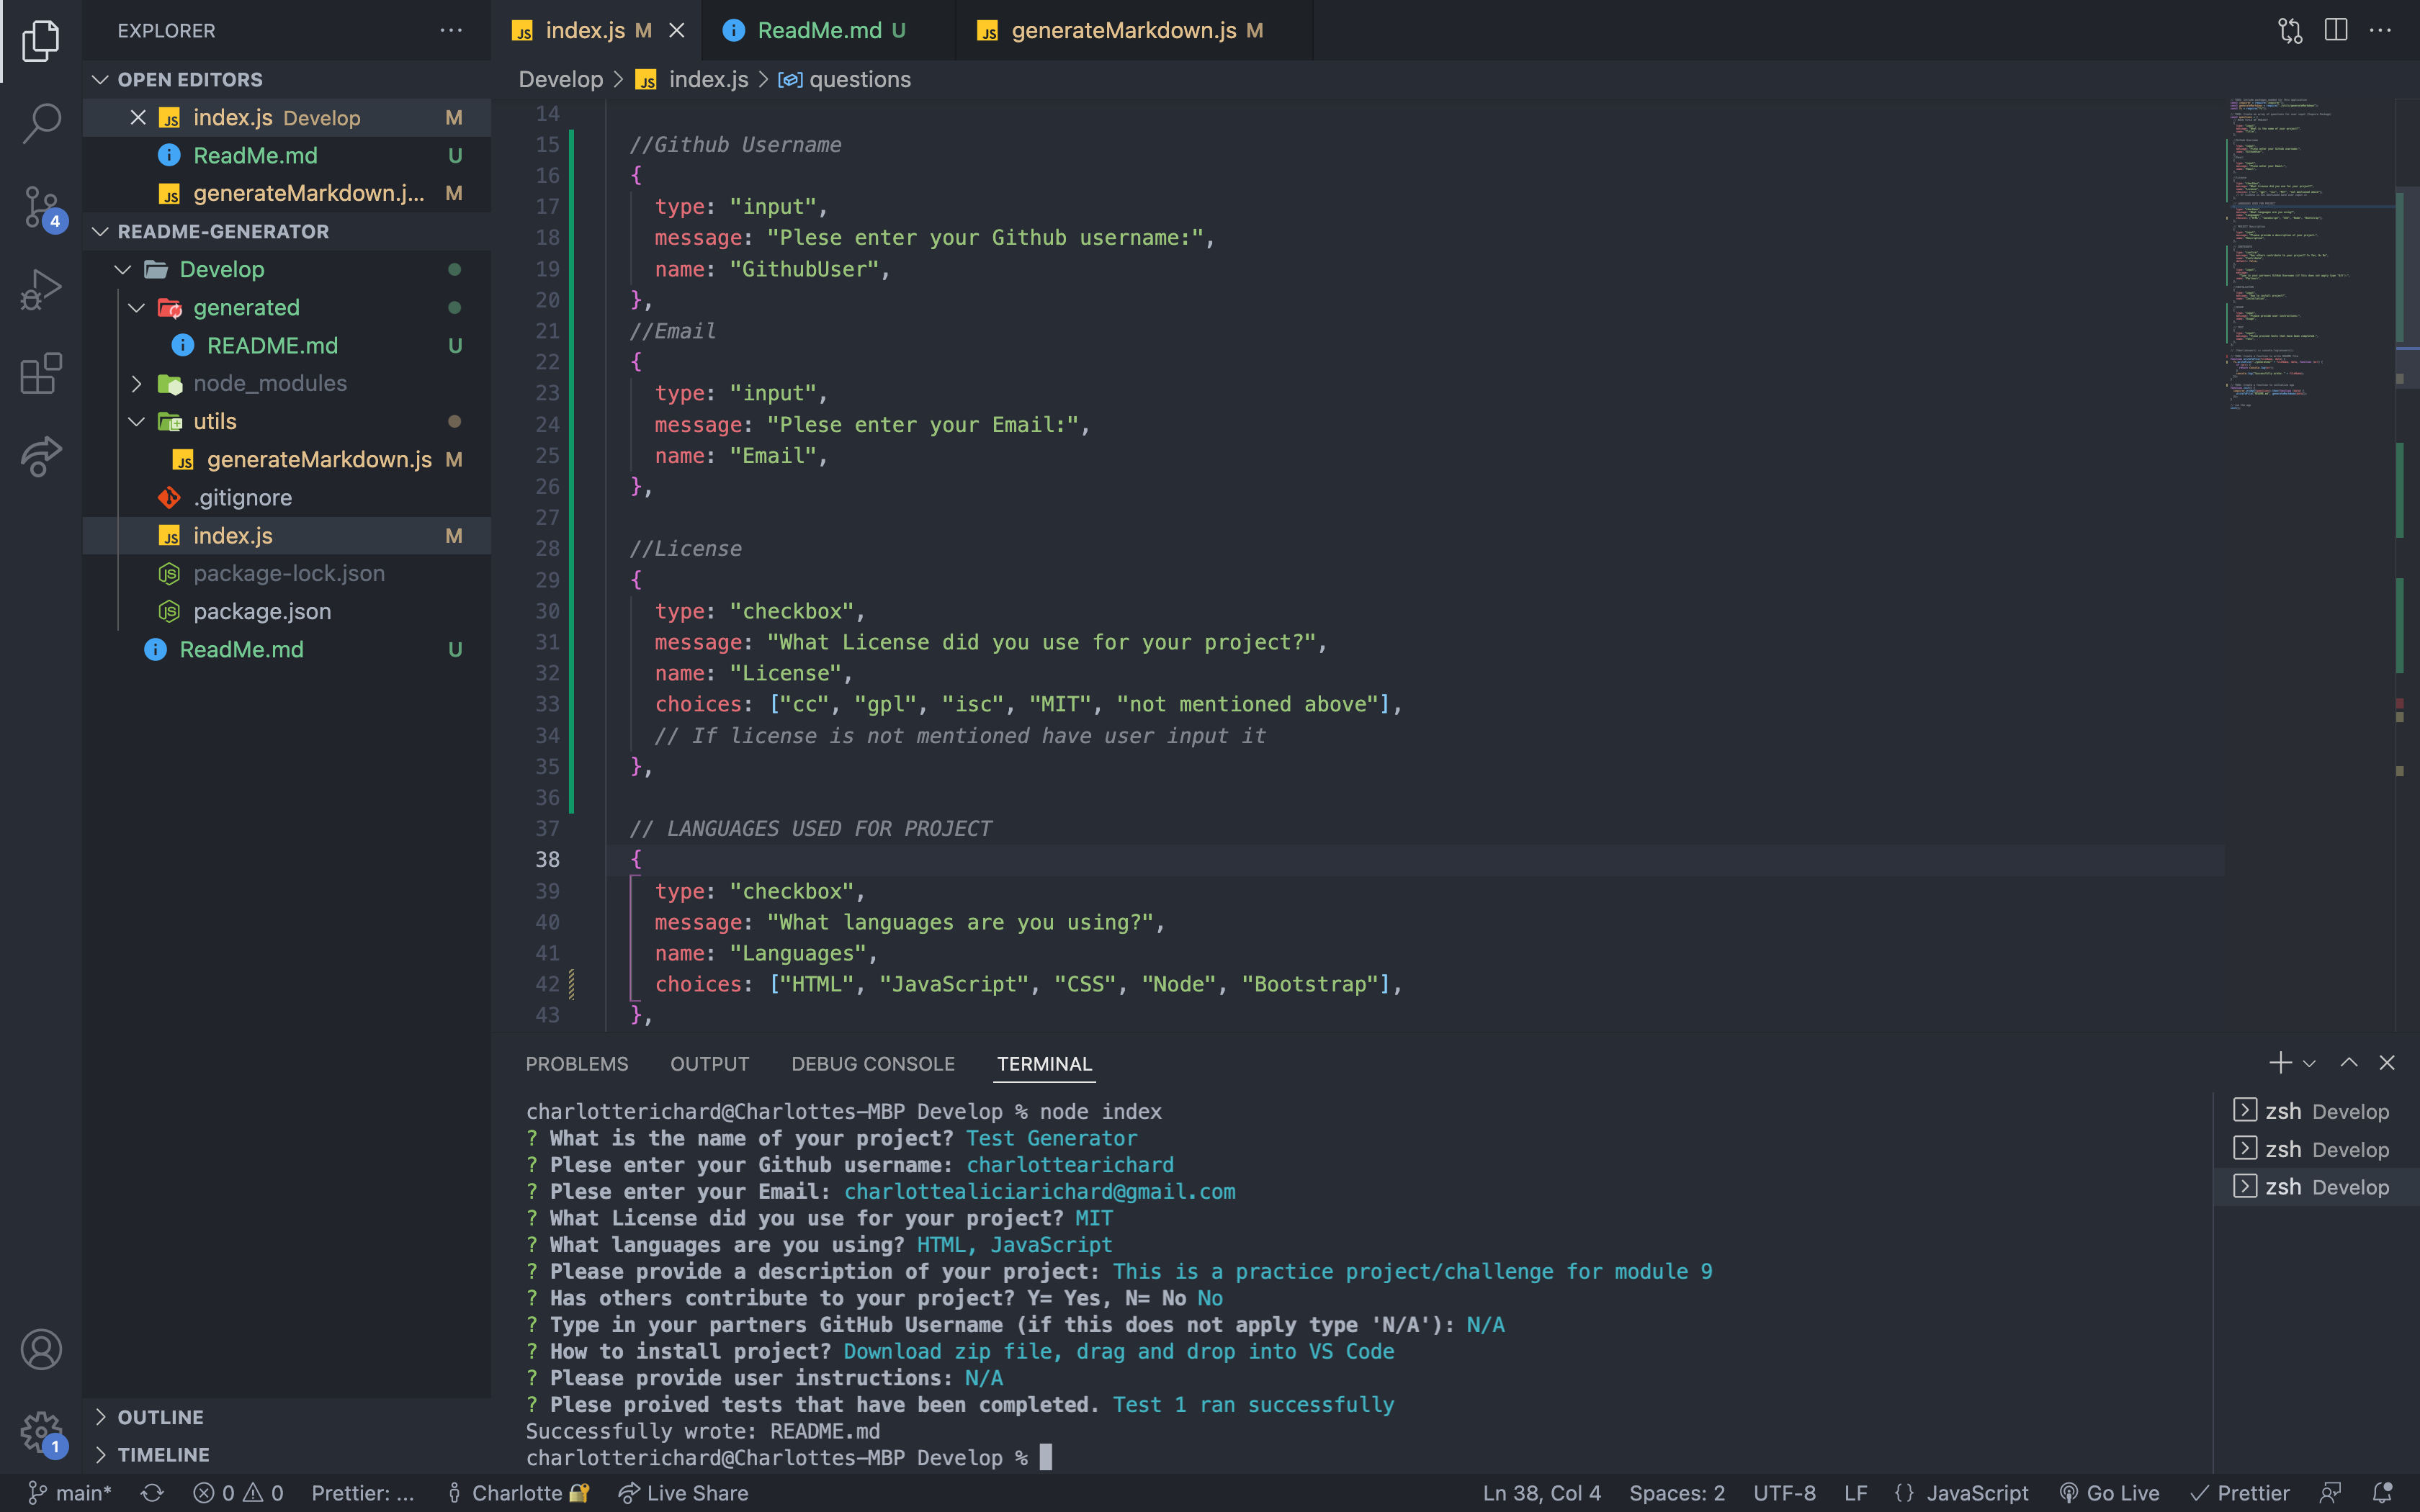Expand the Timeline section
2420x1512 pixels.
pyautogui.click(x=100, y=1455)
